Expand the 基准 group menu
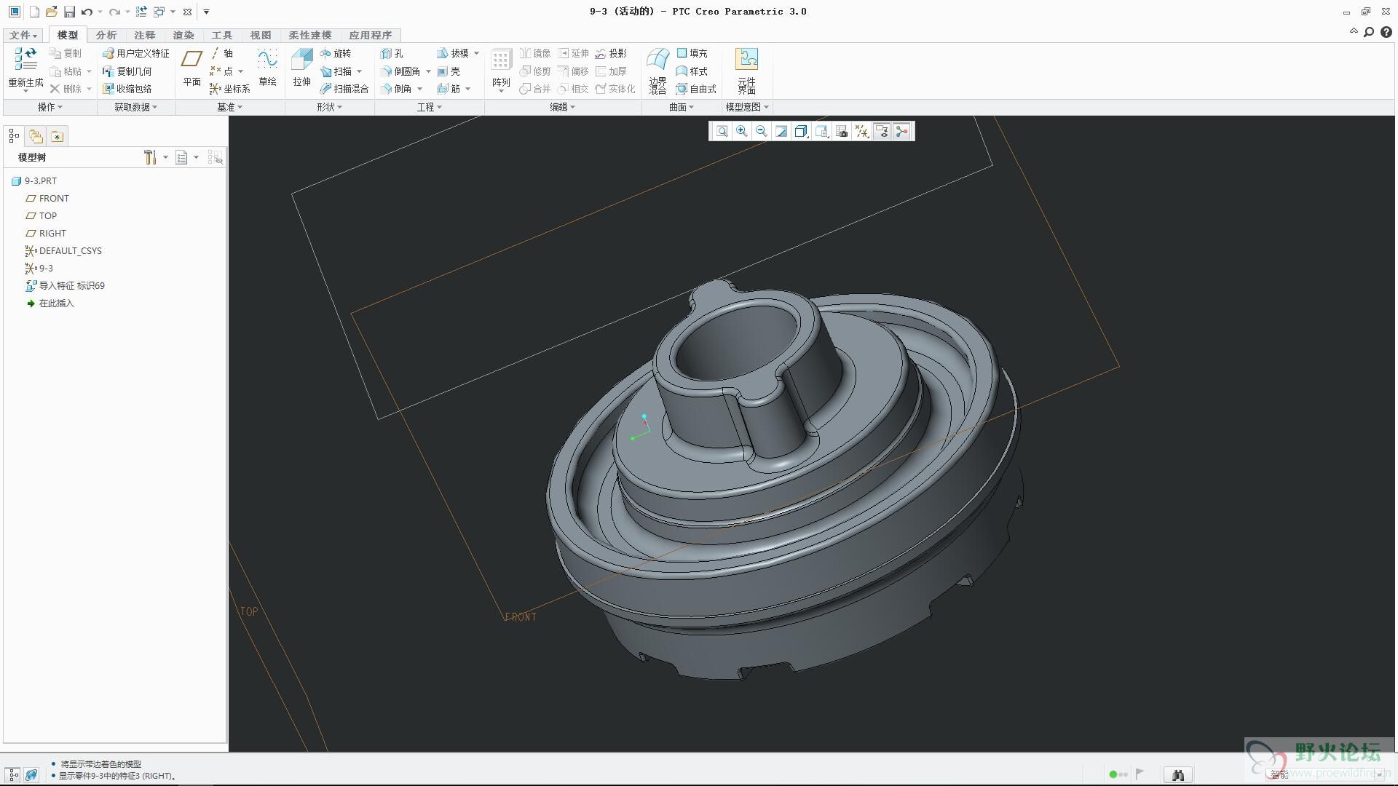This screenshot has height=786, width=1398. pos(229,107)
